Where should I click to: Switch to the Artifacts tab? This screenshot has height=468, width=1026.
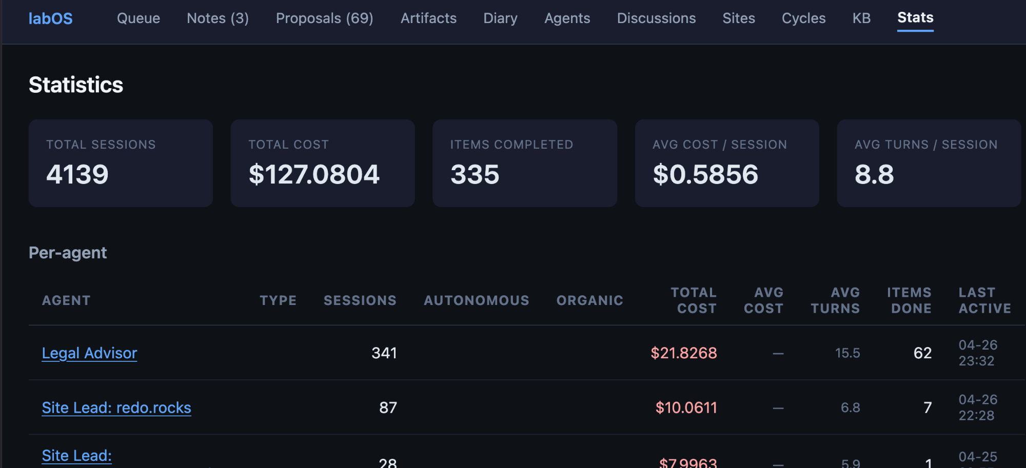428,18
